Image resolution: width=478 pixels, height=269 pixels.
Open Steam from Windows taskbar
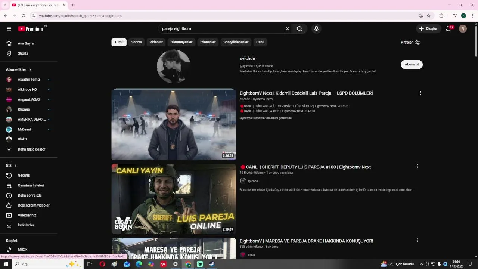click(212, 264)
